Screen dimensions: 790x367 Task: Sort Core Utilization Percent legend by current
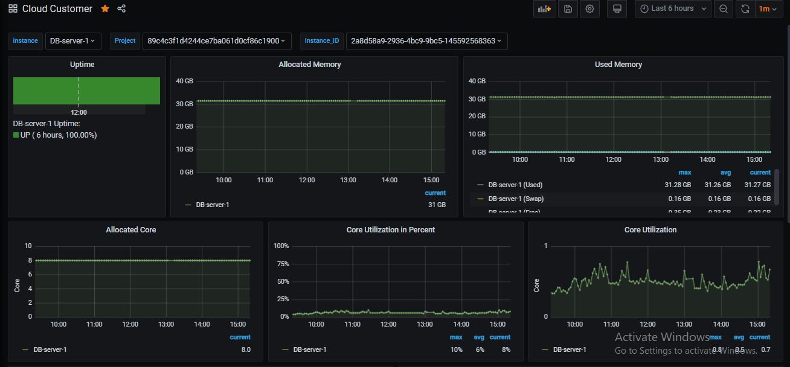tap(500, 337)
